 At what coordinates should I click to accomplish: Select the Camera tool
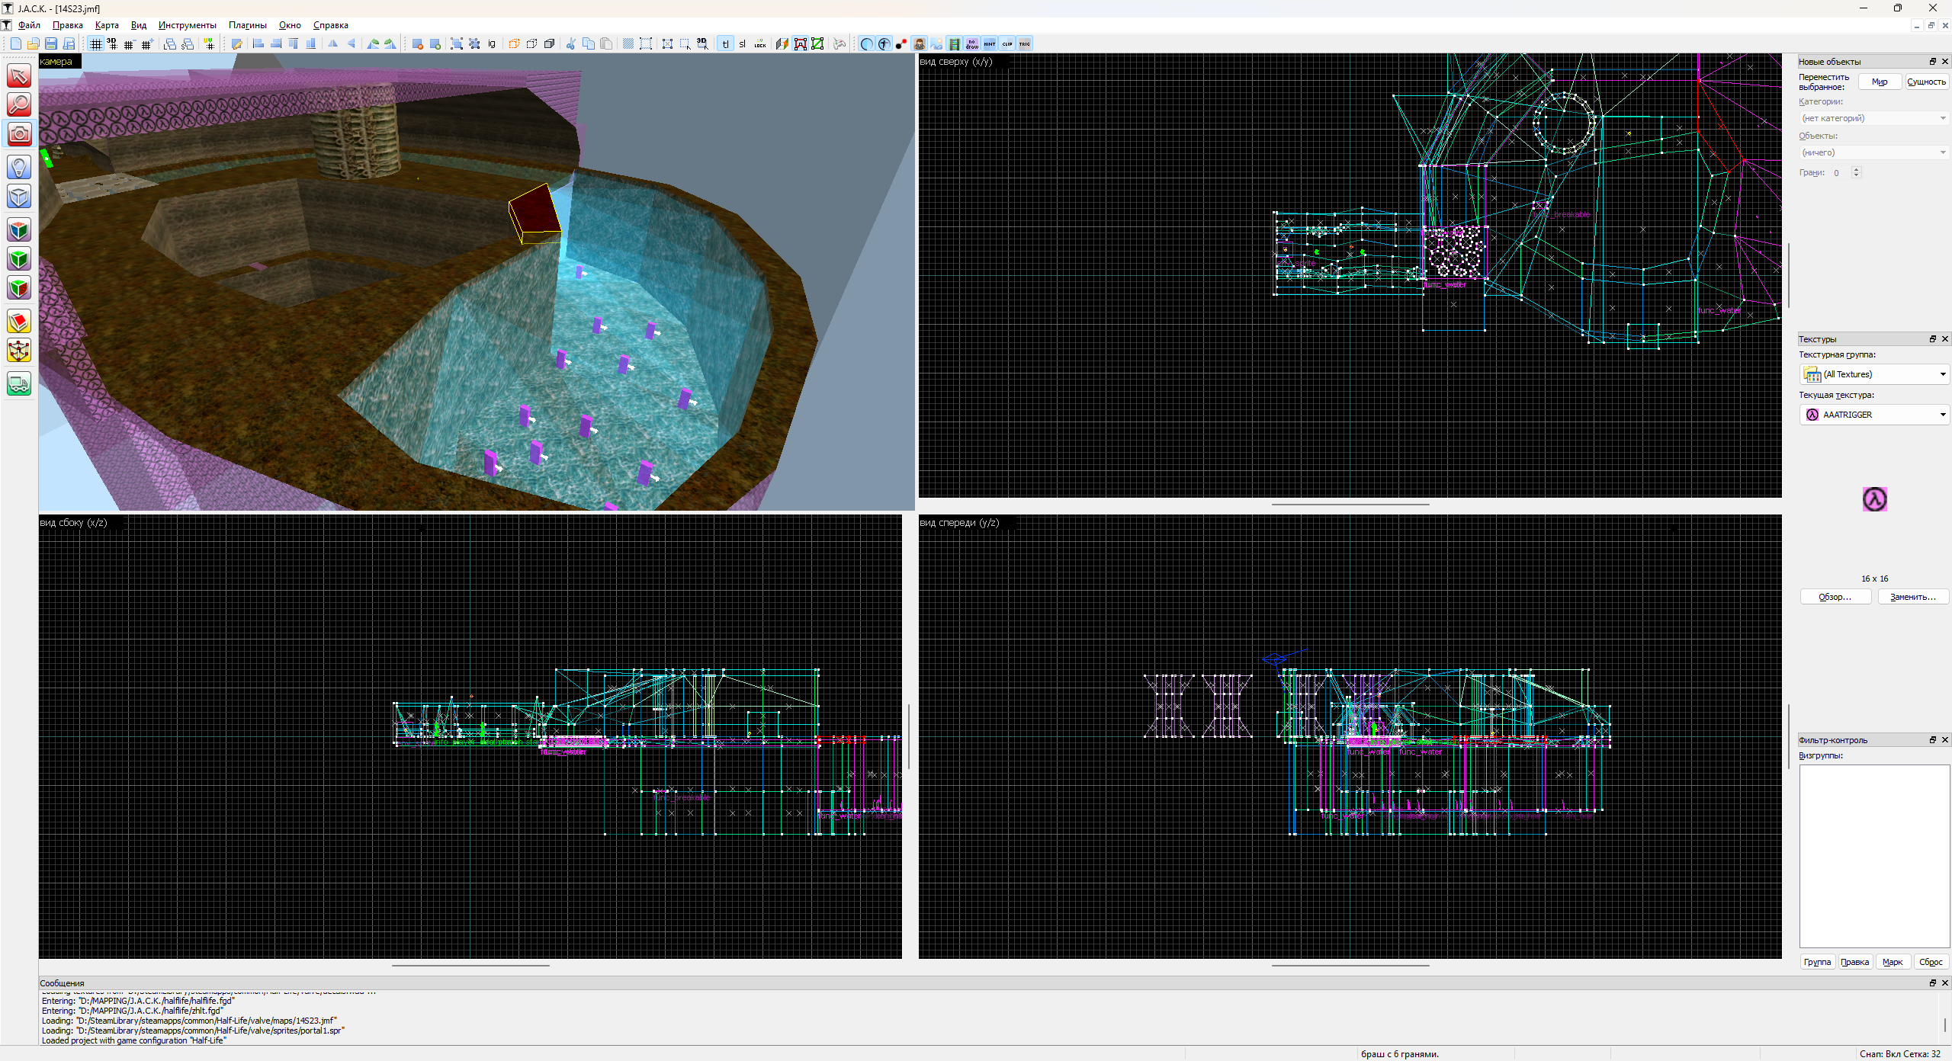(x=19, y=134)
